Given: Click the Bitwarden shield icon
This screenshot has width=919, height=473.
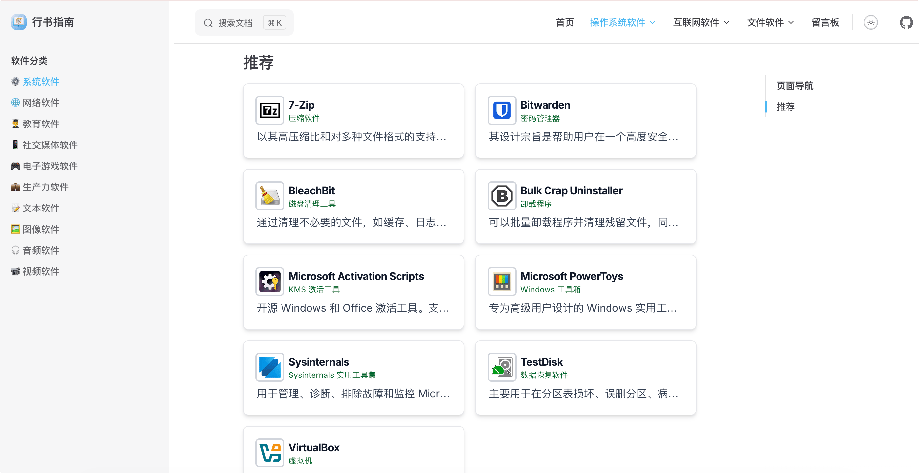Looking at the screenshot, I should click(x=501, y=110).
